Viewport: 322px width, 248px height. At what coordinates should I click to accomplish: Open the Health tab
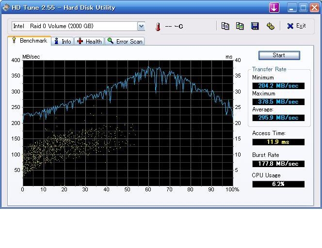click(x=89, y=42)
